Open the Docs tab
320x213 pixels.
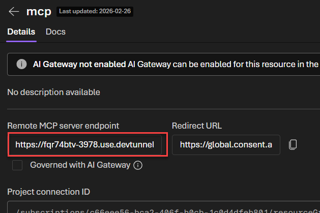coord(55,32)
